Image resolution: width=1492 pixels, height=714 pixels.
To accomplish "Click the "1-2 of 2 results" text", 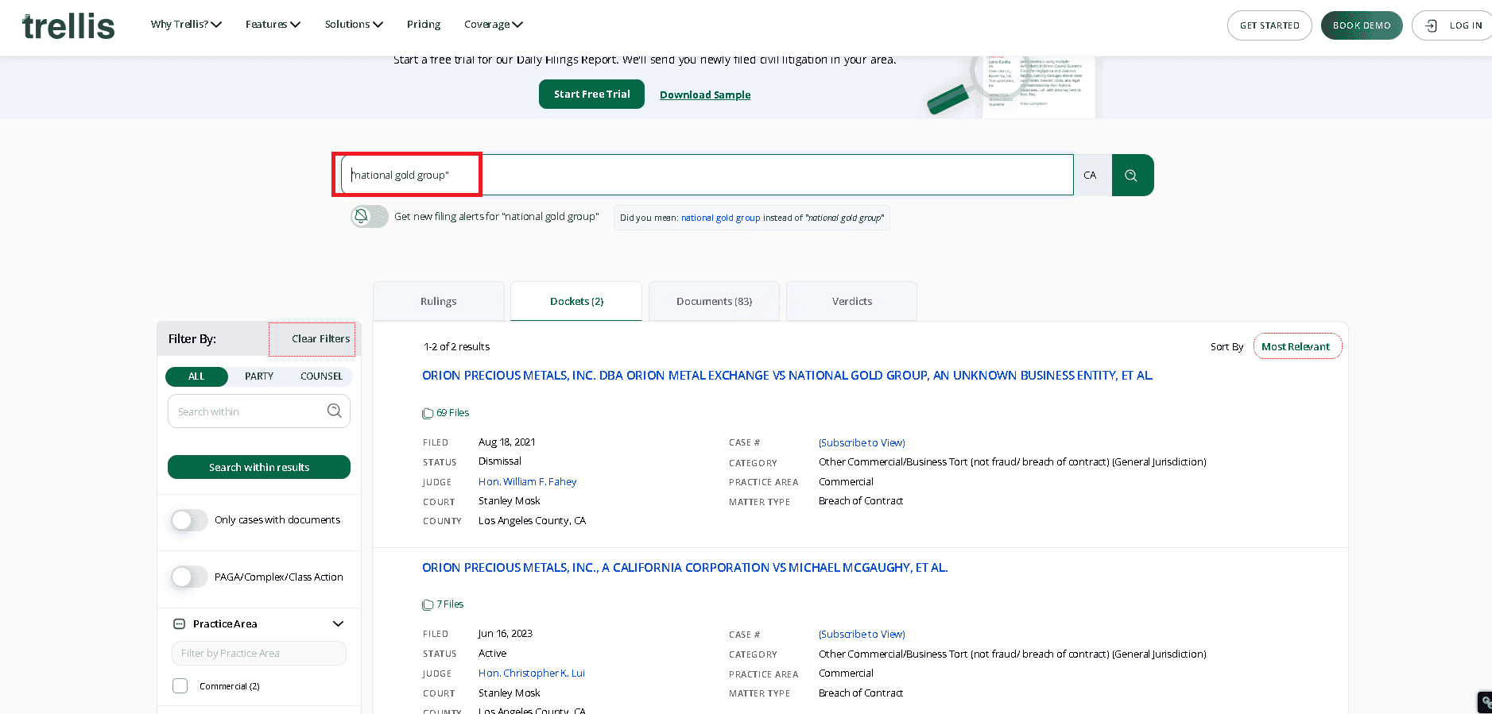I will (456, 347).
